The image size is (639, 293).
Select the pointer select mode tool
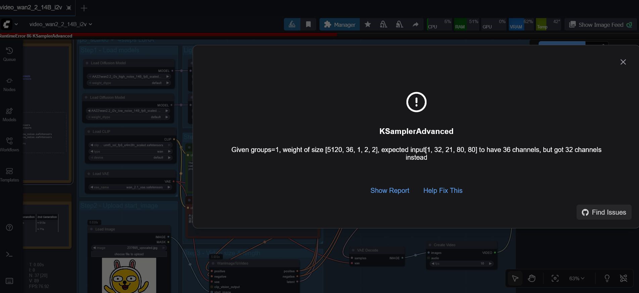click(515, 278)
